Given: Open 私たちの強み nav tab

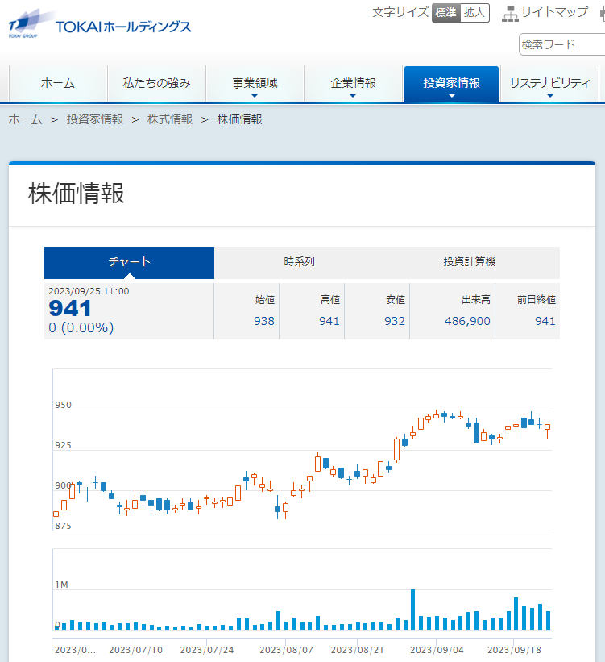Looking at the screenshot, I should coord(156,84).
